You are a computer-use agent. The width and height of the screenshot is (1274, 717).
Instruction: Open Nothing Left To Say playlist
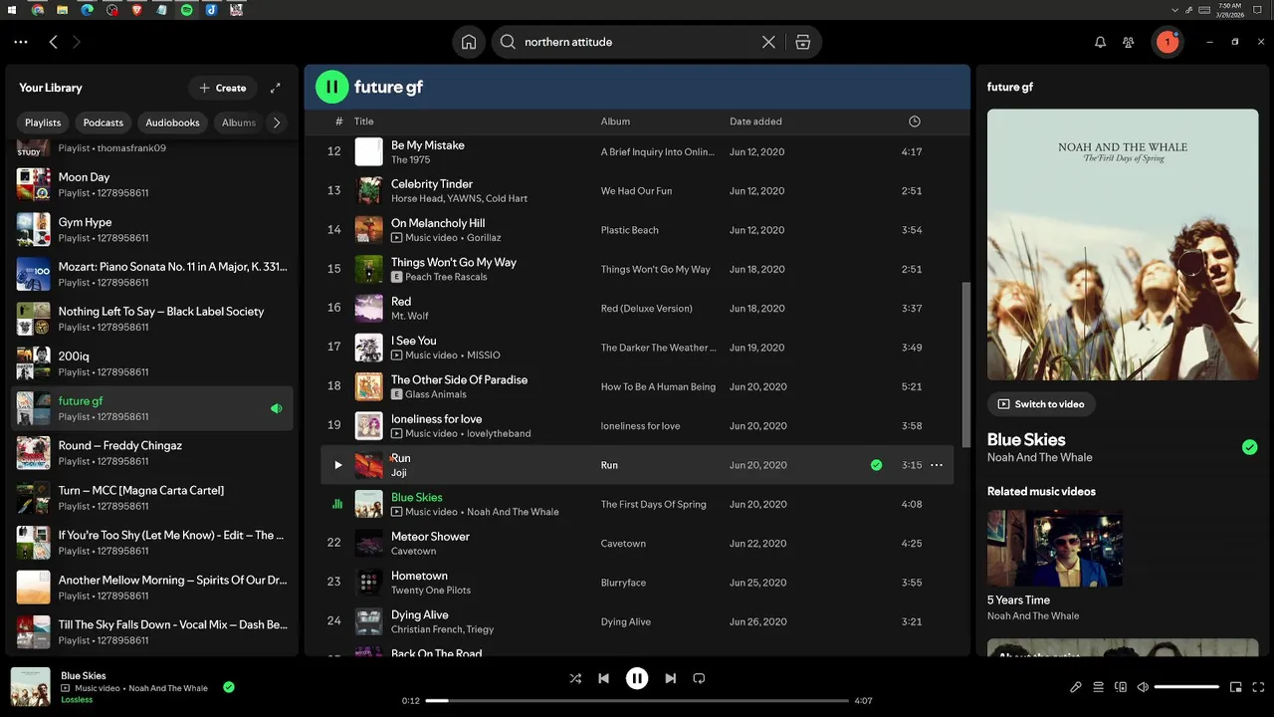coord(152,319)
